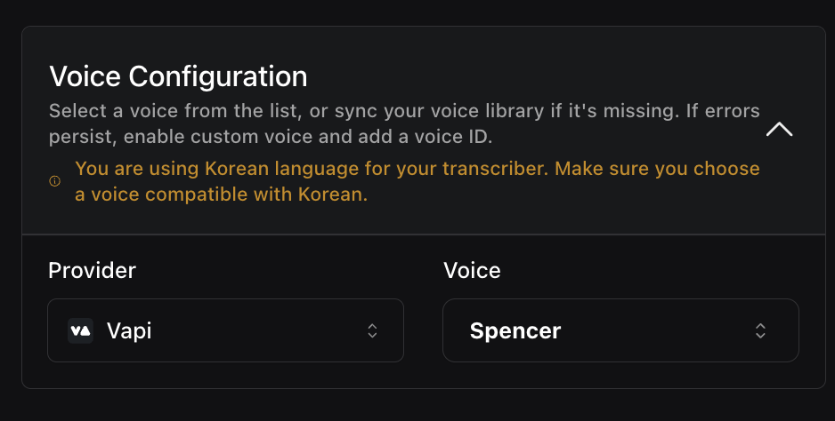
Task: Click the Voice field label
Action: tap(472, 271)
